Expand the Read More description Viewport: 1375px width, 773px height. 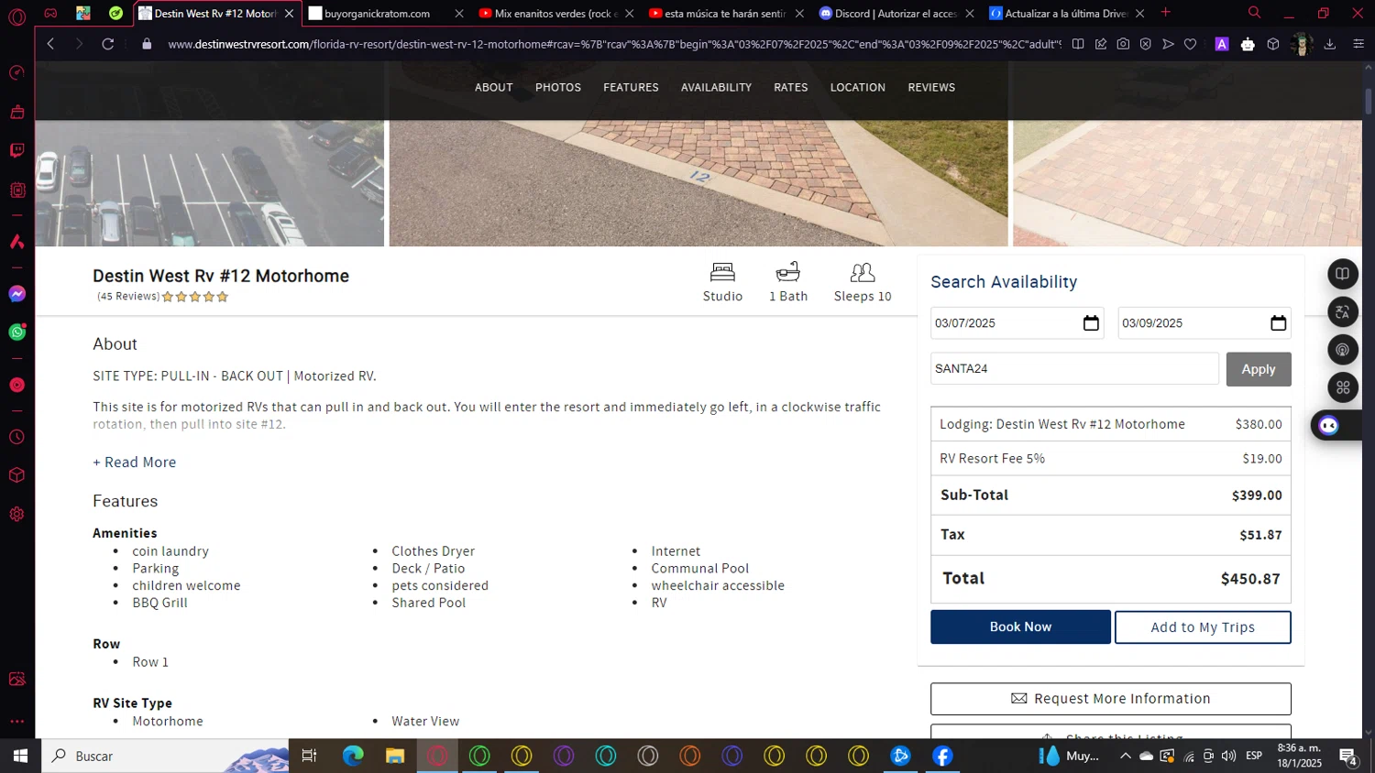(x=135, y=463)
